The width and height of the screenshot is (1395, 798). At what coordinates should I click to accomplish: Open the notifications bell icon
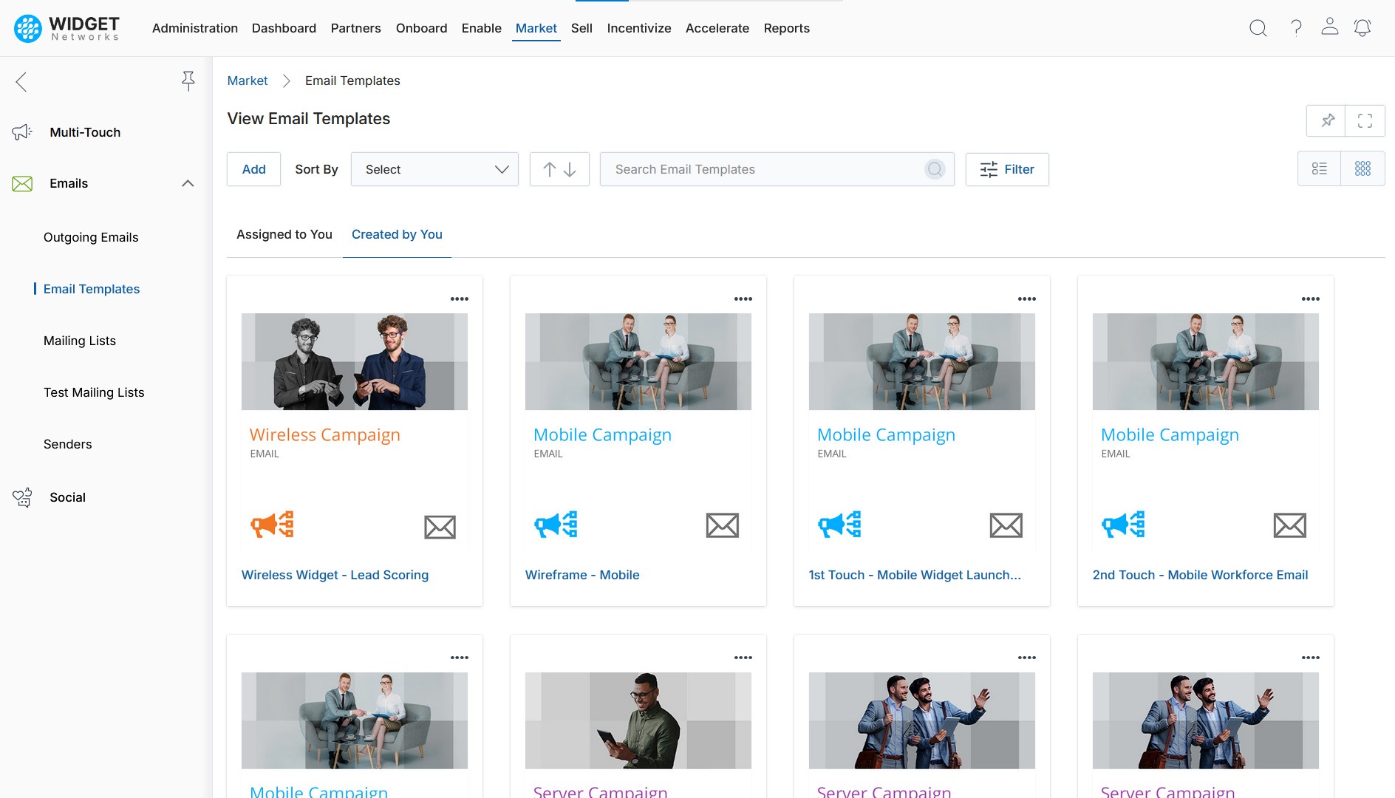pos(1362,28)
